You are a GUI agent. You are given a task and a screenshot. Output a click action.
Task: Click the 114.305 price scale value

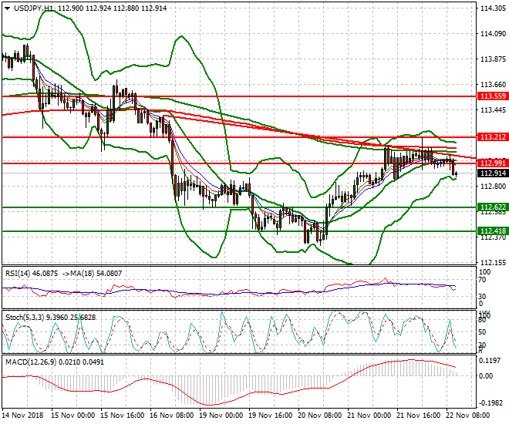pyautogui.click(x=493, y=8)
